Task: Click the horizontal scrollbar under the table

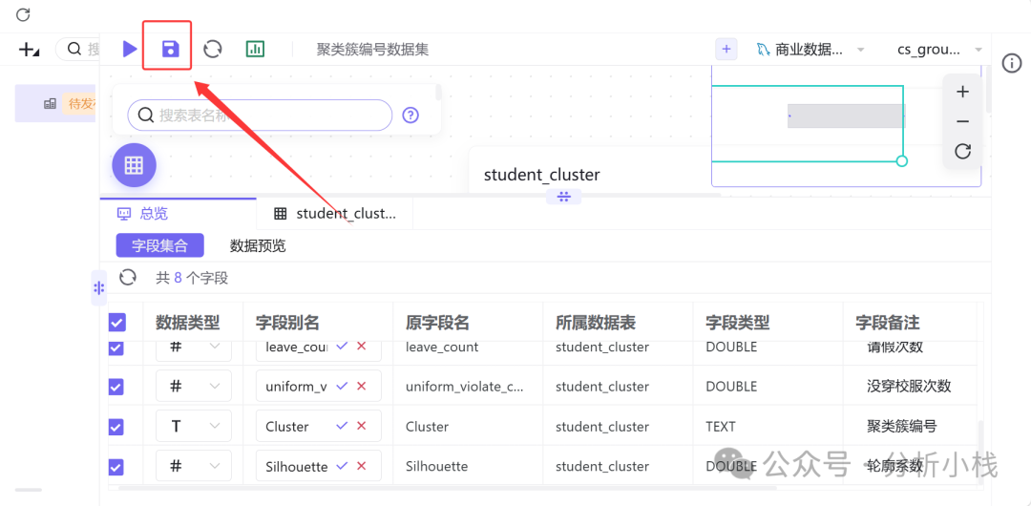Action: tap(447, 488)
